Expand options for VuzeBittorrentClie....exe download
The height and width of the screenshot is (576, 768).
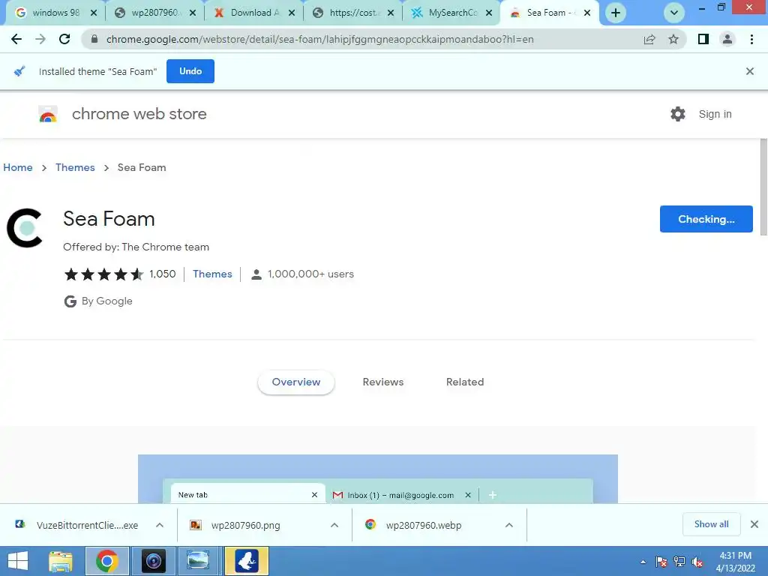(160, 525)
